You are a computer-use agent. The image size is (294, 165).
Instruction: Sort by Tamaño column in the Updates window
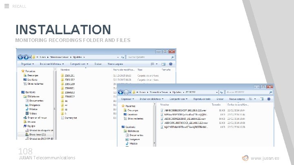tap(166, 70)
